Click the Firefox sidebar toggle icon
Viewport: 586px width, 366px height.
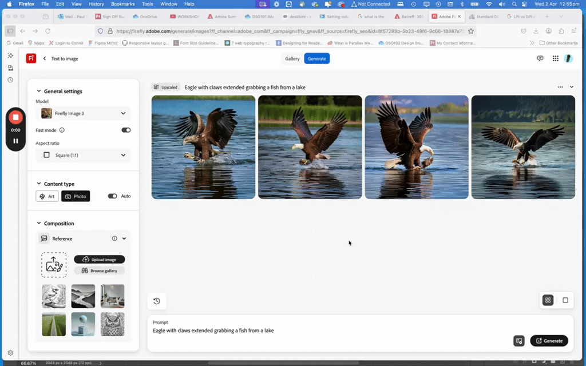click(10, 31)
